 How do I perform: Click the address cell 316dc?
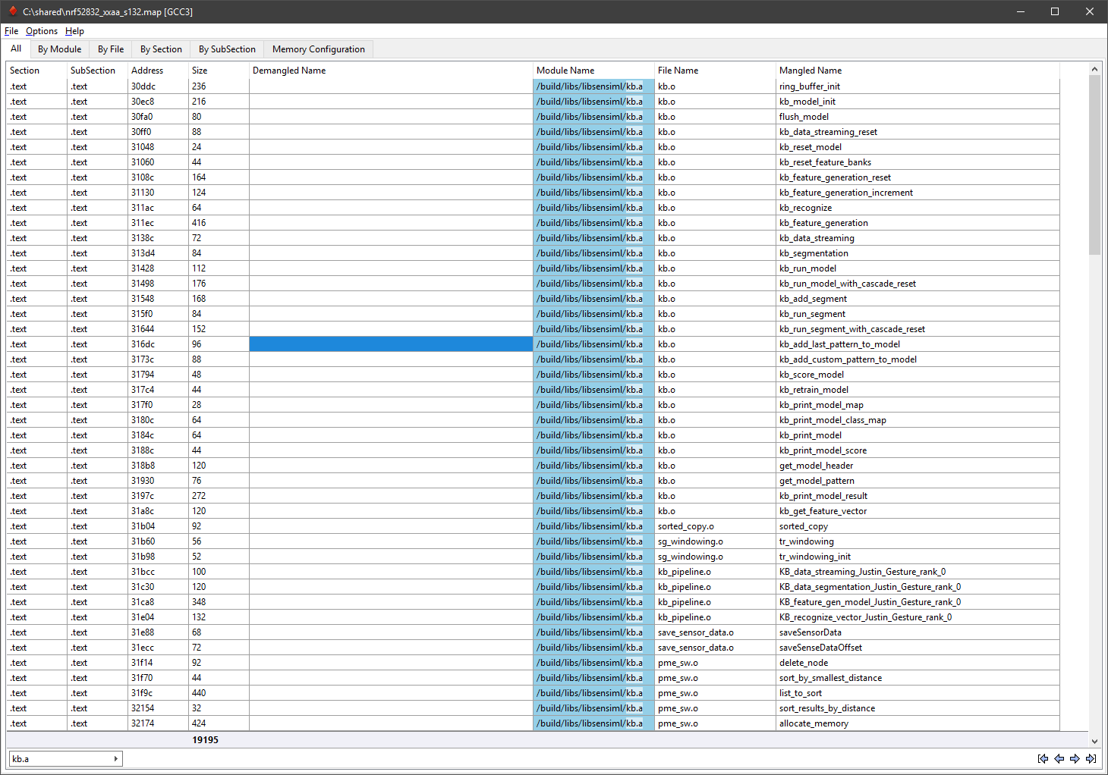coord(158,344)
